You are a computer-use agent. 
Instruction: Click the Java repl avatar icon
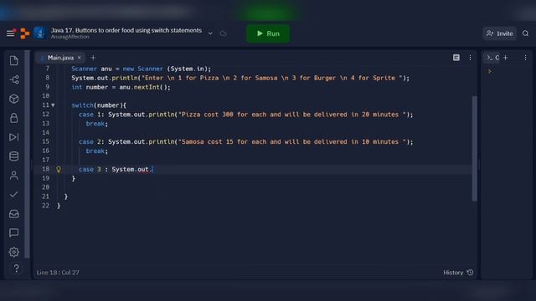(x=40, y=33)
